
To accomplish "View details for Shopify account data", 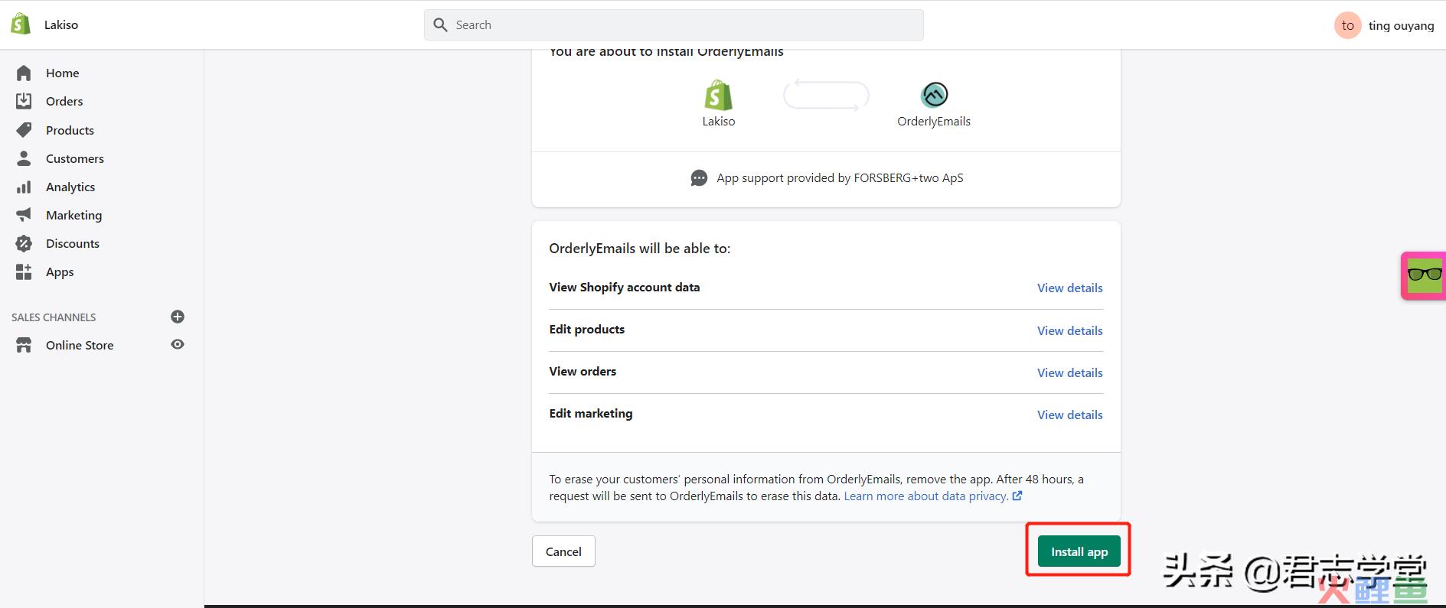I will point(1069,288).
